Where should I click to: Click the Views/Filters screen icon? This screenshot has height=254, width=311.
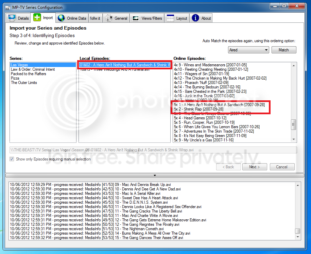136,18
